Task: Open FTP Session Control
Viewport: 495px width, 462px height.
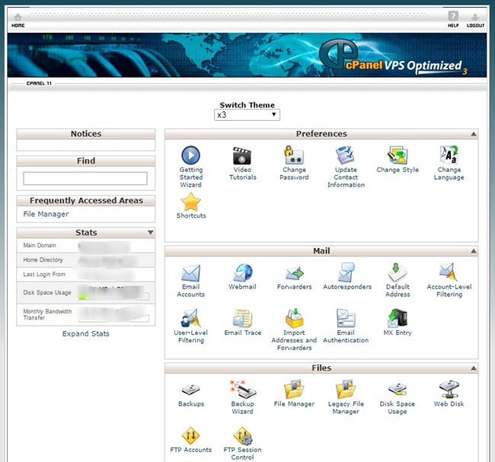Action: pyautogui.click(x=242, y=444)
